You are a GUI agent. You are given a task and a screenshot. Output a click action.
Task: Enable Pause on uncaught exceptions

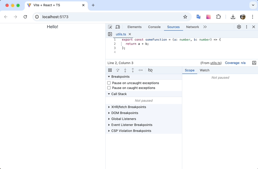(x=109, y=83)
